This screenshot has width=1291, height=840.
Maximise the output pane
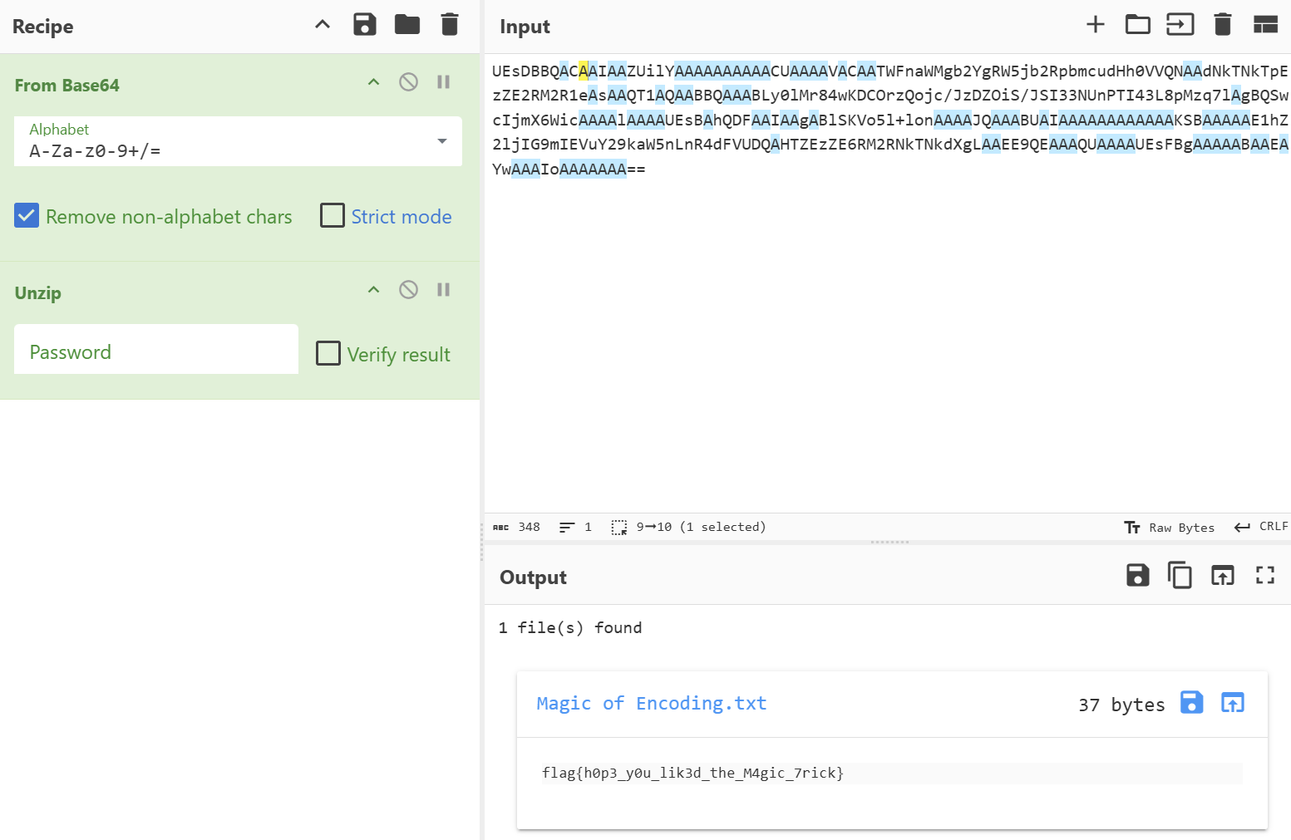pos(1264,575)
